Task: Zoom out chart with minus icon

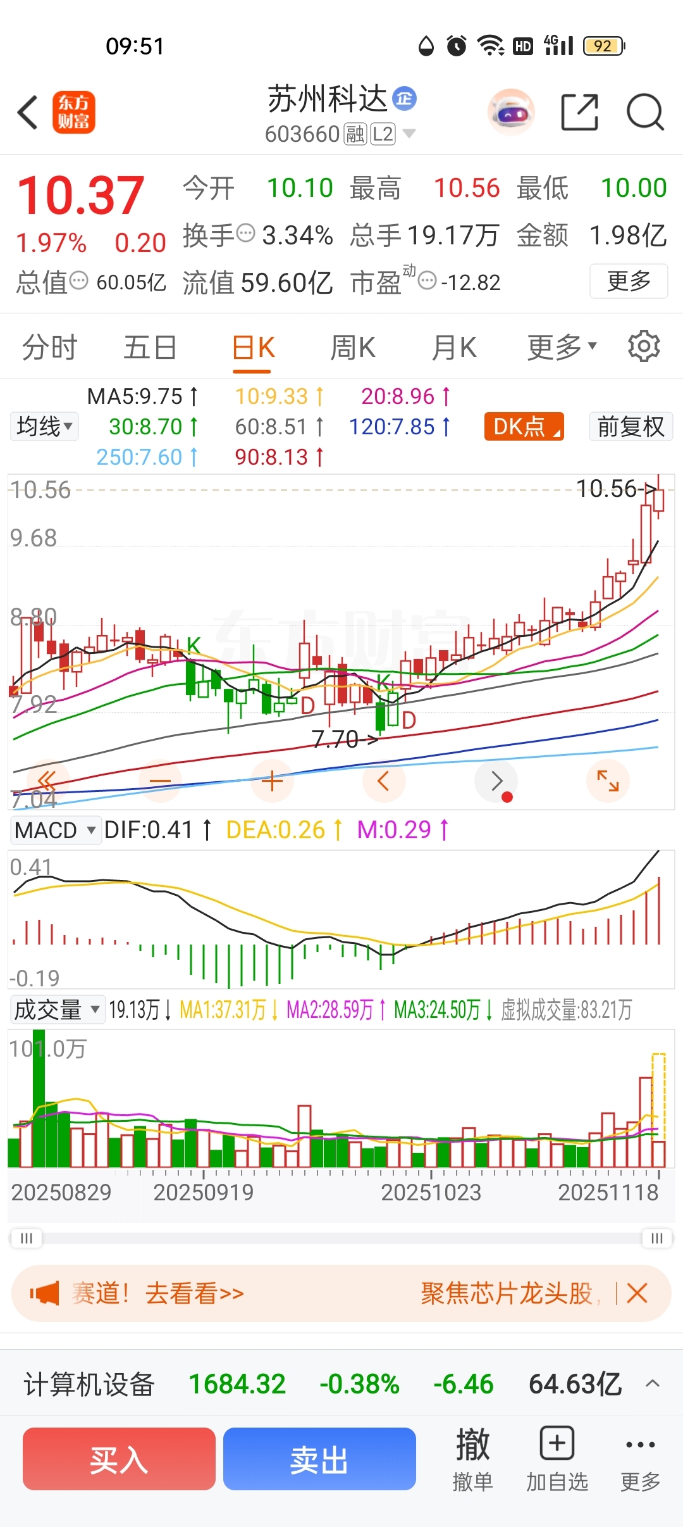Action: [x=160, y=781]
